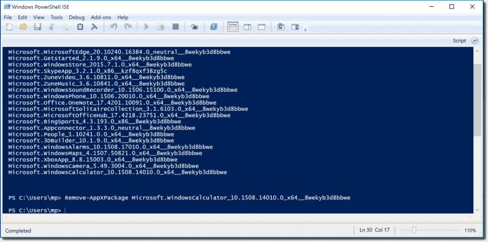
Task: Show Command Window toolbar icon
Action: [281, 27]
